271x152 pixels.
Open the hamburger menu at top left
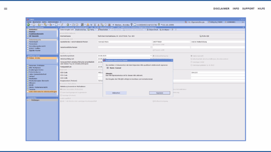point(6,9)
